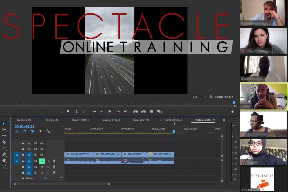288x192 pixels.
Task: Unmute the A1 audio track
Action: pos(42,161)
